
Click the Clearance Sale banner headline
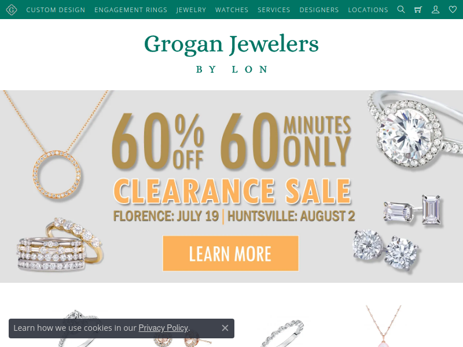(232, 191)
